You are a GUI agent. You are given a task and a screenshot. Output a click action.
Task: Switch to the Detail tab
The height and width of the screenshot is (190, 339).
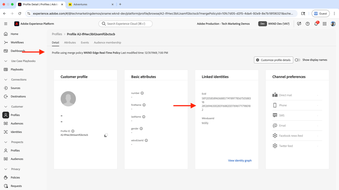tap(55, 42)
